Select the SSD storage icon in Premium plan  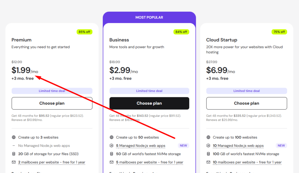[14, 154]
